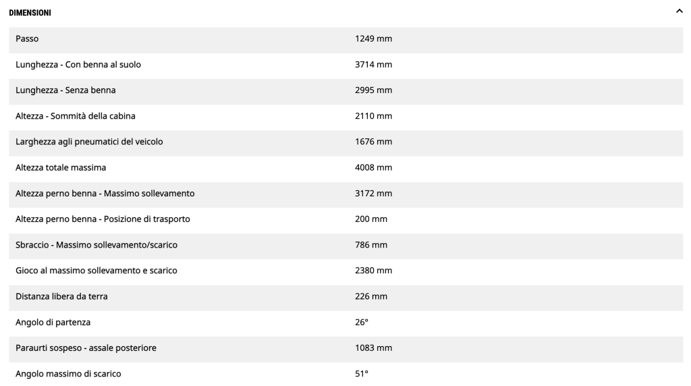691x386 pixels.
Task: Collapse the Dimensioni section chevron
Action: (679, 11)
